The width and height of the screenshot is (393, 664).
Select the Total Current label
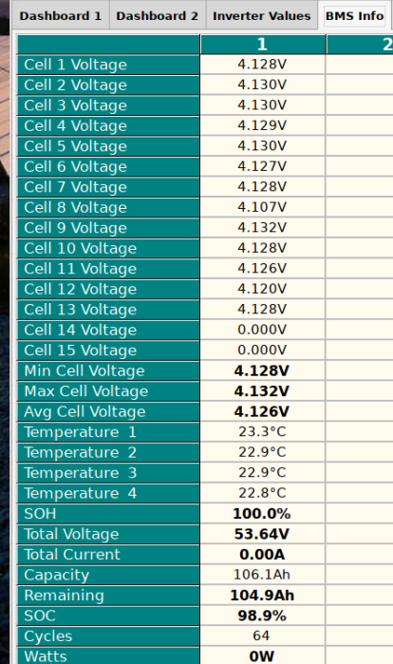coord(72,555)
